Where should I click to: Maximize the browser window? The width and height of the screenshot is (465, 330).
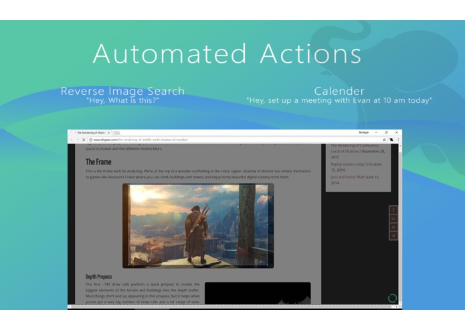pos(386,132)
